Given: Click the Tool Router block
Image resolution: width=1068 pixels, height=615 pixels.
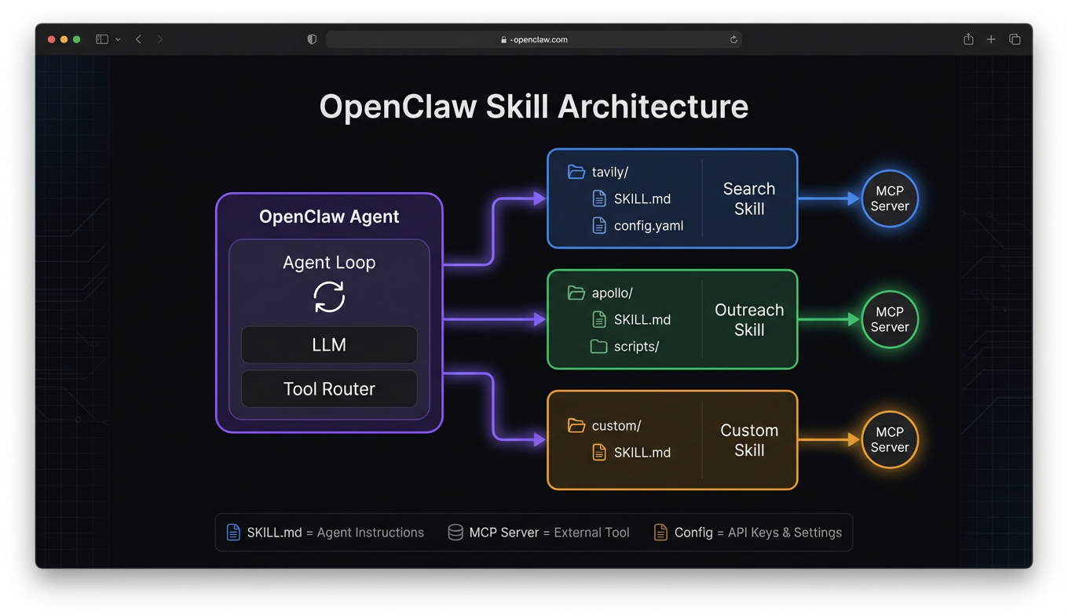Looking at the screenshot, I should tap(329, 389).
